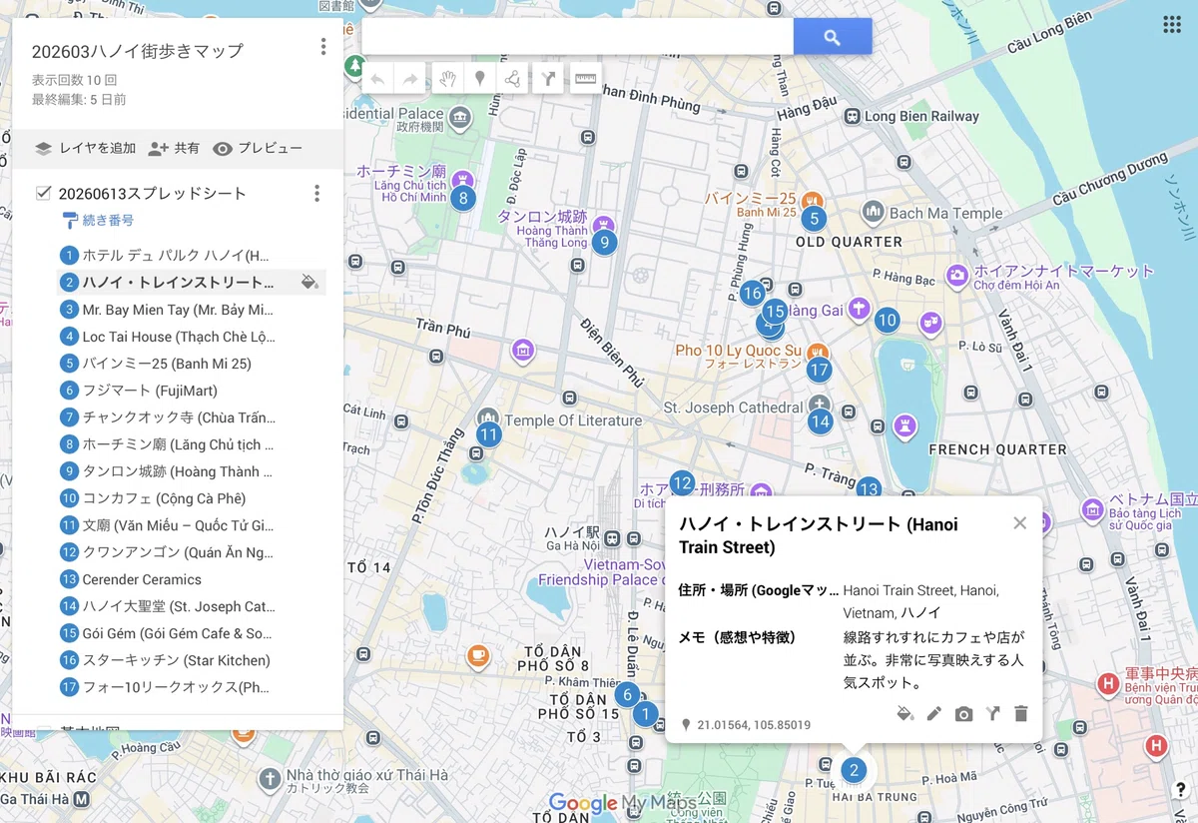This screenshot has height=823, width=1198.
Task: Click map marker number 12
Action: click(x=682, y=483)
